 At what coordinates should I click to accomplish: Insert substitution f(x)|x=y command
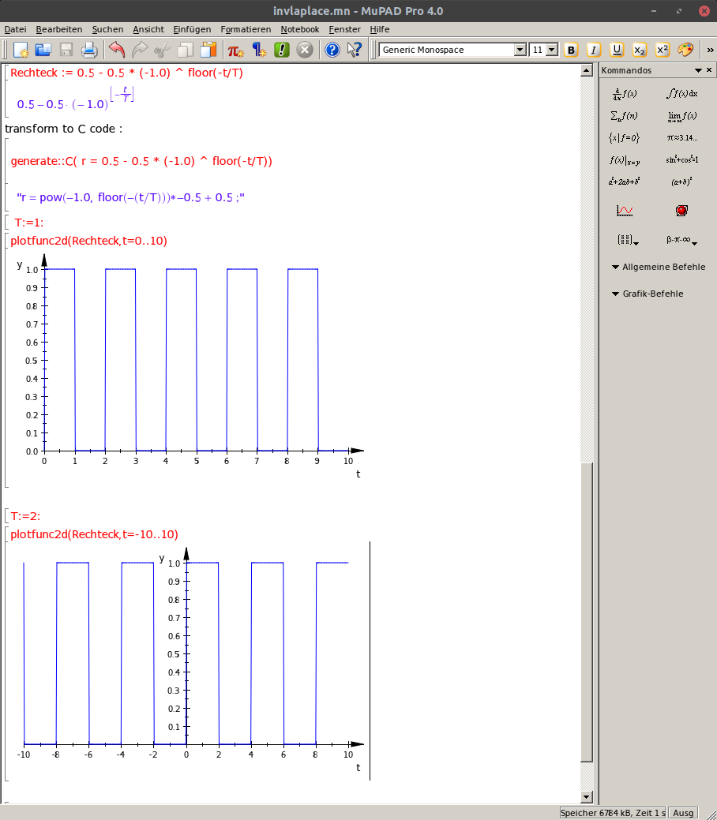click(x=625, y=160)
